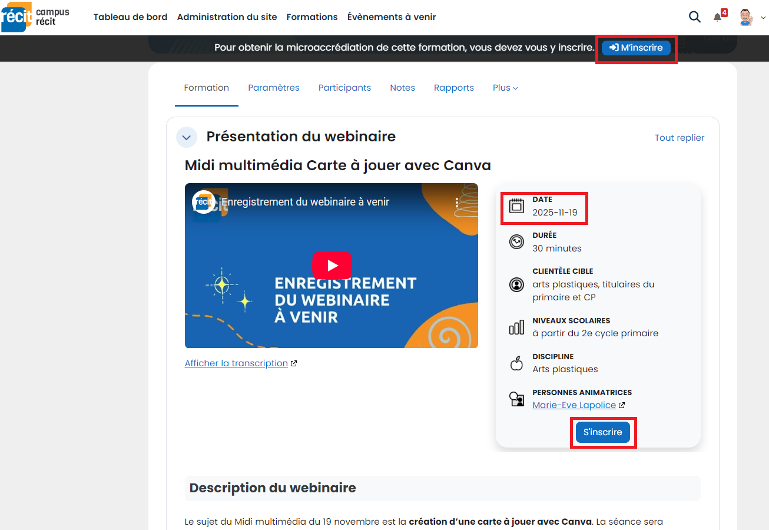Play the webinar recording video
The image size is (769, 530).
click(x=332, y=266)
